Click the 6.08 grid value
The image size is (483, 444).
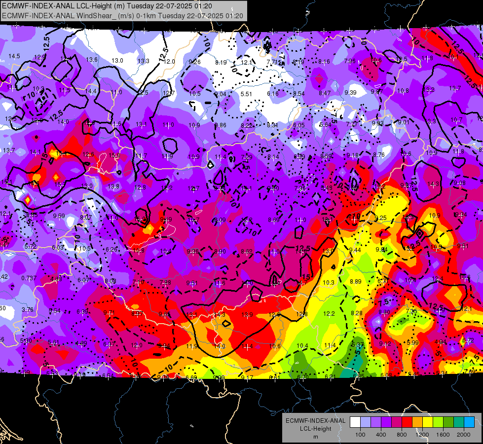(x=386, y=375)
